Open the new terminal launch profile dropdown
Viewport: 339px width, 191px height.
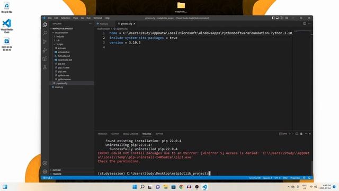pyautogui.click(x=293, y=134)
